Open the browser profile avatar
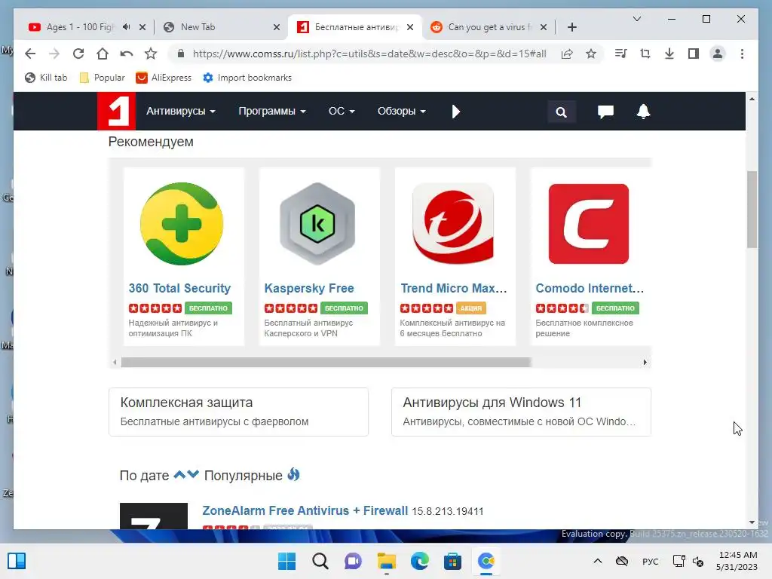The height and width of the screenshot is (579, 772). point(718,54)
